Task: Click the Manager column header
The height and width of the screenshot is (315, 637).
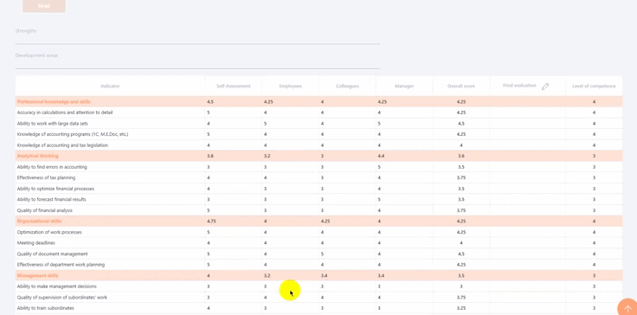Action: (404, 87)
